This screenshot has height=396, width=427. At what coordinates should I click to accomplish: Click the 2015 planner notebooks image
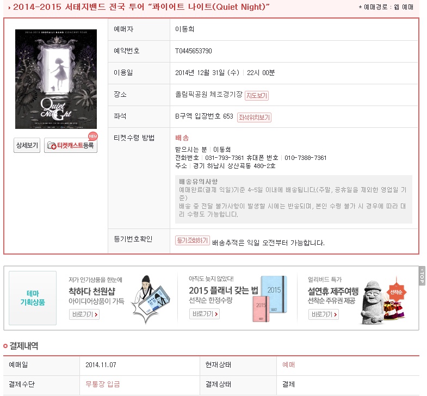(270, 299)
